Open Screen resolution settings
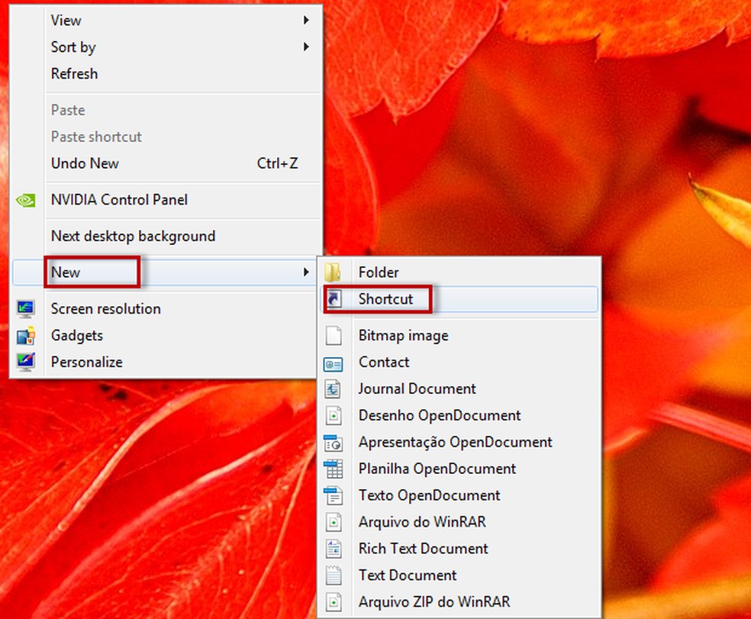 (166, 309)
